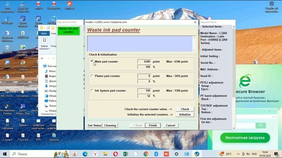This screenshot has height=158, width=282.
Task: Open Загрузки folder in Explorer tree
Action: point(50,86)
